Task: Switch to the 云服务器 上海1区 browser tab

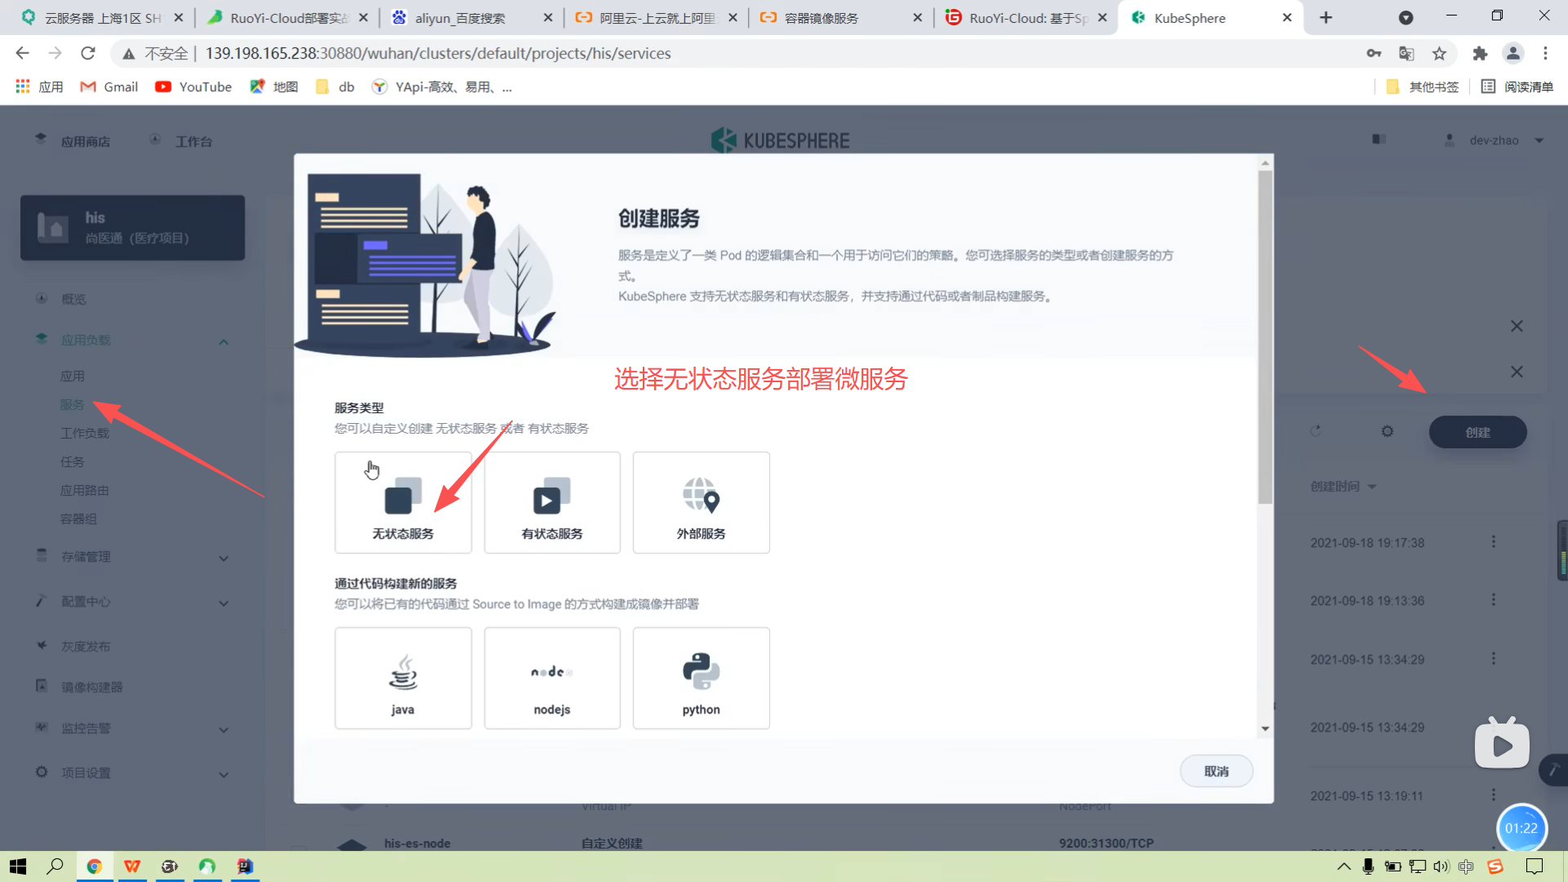Action: pyautogui.click(x=103, y=18)
